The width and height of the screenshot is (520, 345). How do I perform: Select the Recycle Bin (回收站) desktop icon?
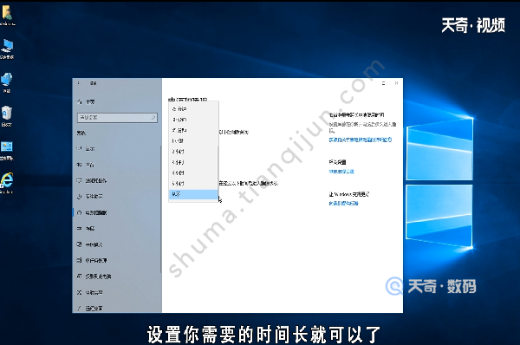point(7,116)
